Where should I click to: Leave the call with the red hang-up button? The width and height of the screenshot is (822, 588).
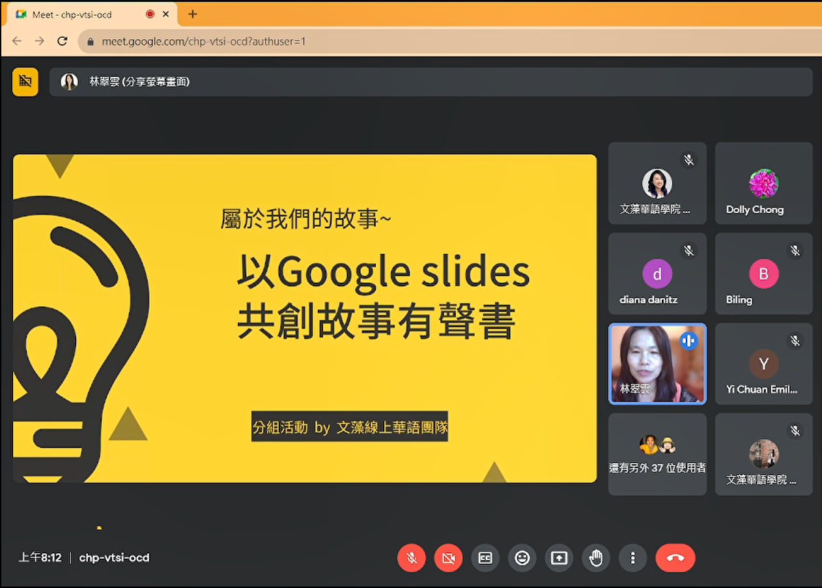click(x=675, y=558)
